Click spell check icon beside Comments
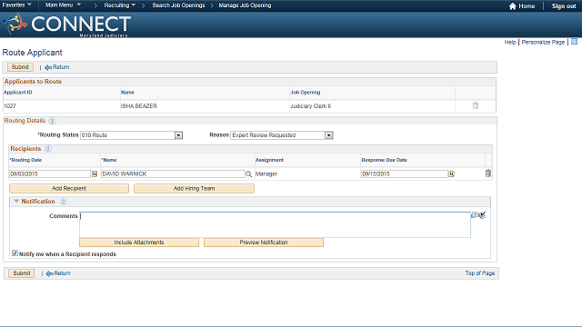 click(482, 215)
